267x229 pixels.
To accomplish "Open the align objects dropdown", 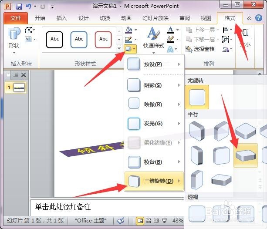I will 227,30.
